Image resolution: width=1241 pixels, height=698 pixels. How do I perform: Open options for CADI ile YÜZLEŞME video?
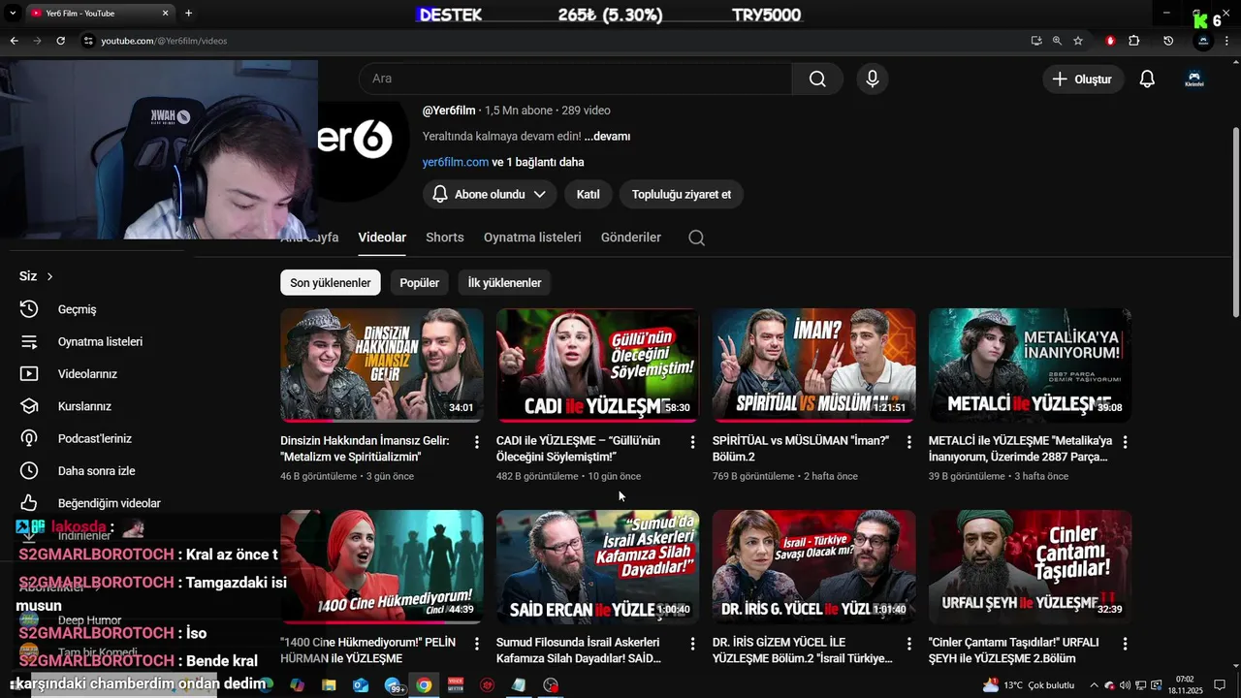coord(692,442)
